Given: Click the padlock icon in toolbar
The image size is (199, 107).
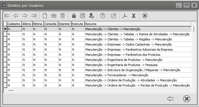Looking at the screenshot, I should [x=74, y=16].
